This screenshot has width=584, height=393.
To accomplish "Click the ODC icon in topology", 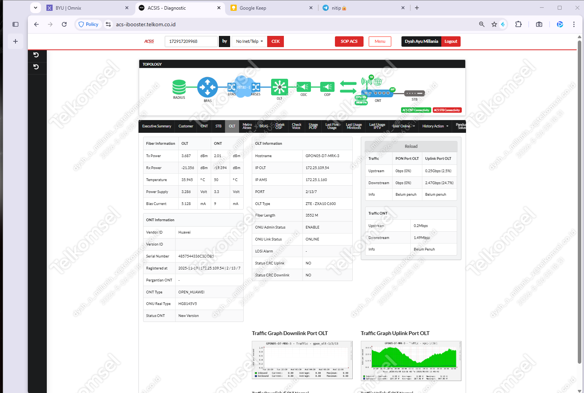I will [304, 87].
